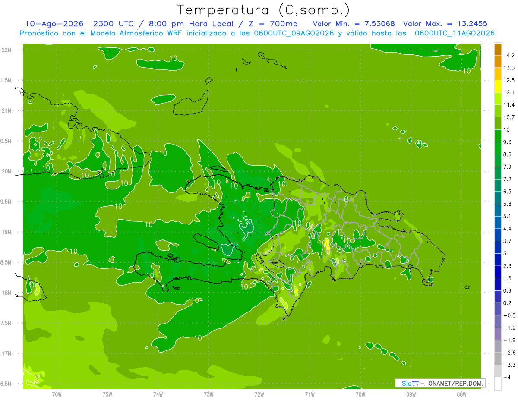
Task: Select the 'Z = 700mb' level text
Action: 274,24
